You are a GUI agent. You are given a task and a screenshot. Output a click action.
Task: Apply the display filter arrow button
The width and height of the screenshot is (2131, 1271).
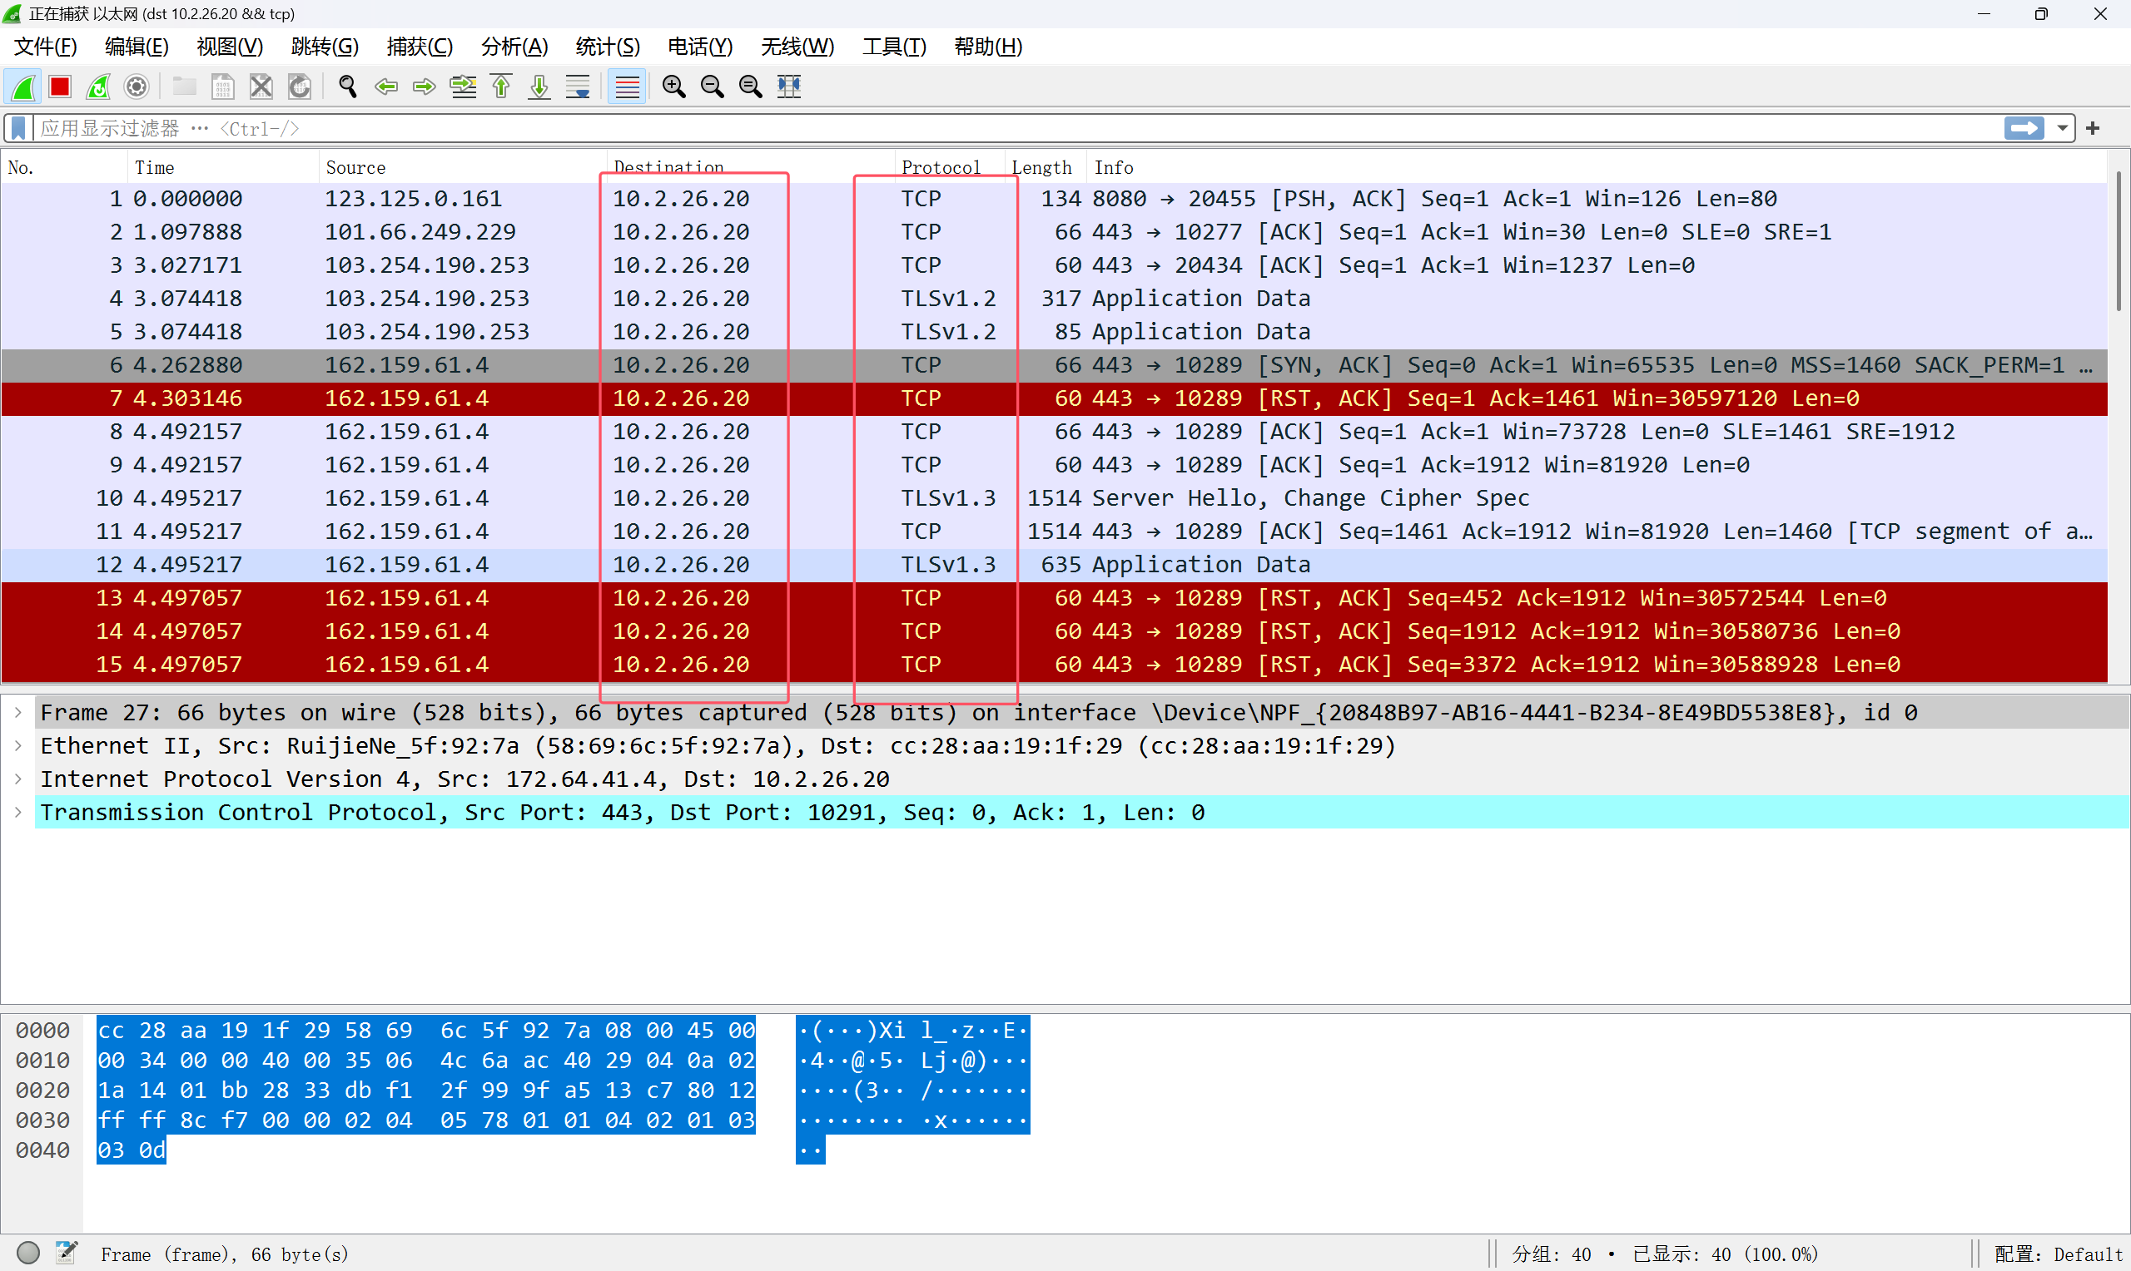click(x=2024, y=128)
